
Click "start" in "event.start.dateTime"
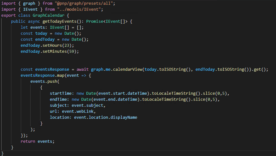[x=119, y=93]
